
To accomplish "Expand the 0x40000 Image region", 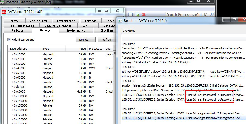I will click(x=12, y=68).
